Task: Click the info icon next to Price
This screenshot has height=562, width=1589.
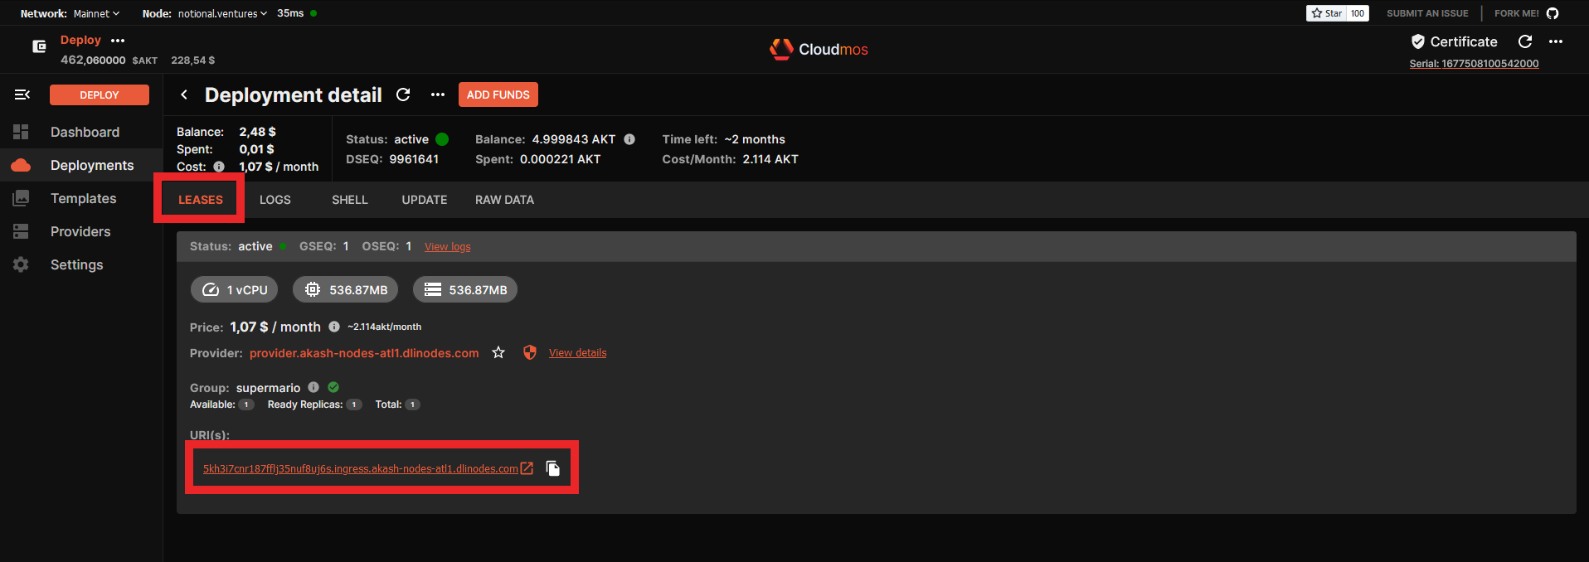Action: (334, 327)
